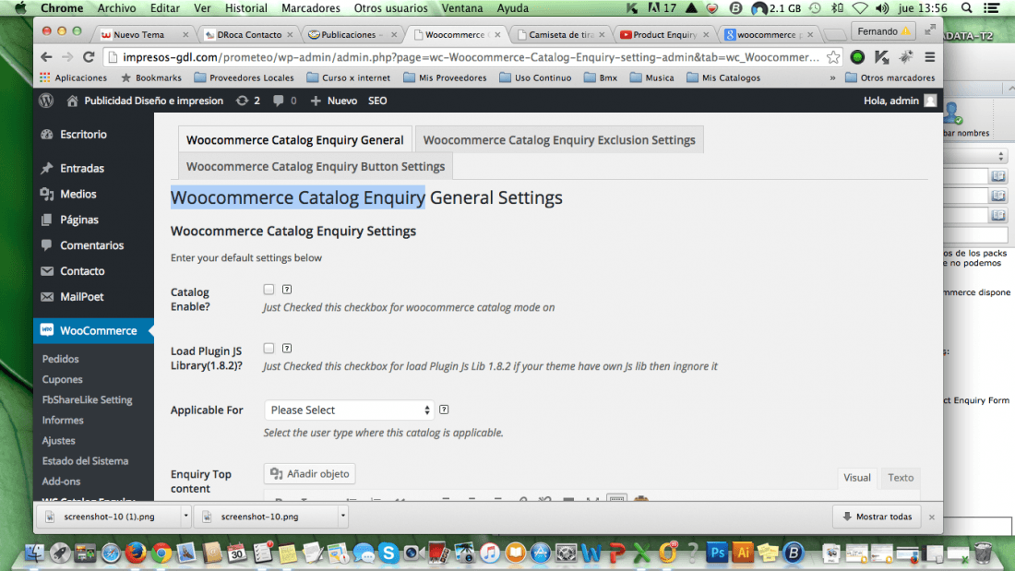This screenshot has height=571, width=1015.
Task: Click the Wi-Fi icon in the menu bar
Action: coord(860,7)
